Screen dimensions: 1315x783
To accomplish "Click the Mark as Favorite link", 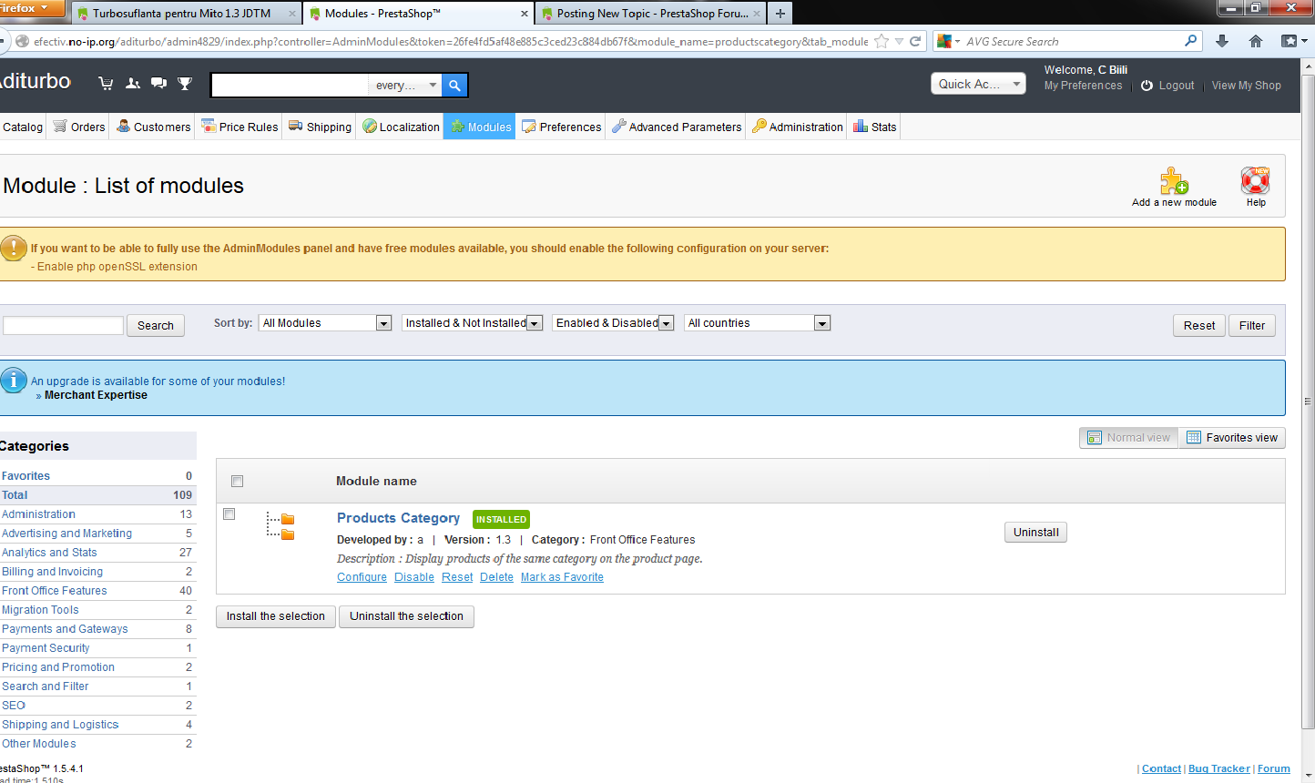I will click(562, 577).
